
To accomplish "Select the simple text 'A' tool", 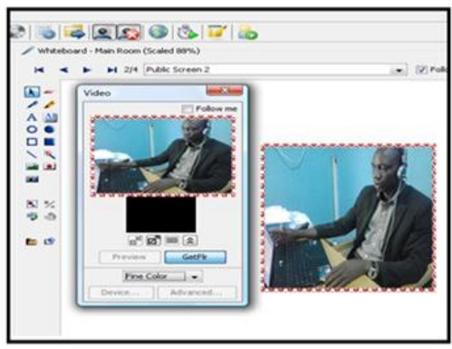I will tap(32, 117).
